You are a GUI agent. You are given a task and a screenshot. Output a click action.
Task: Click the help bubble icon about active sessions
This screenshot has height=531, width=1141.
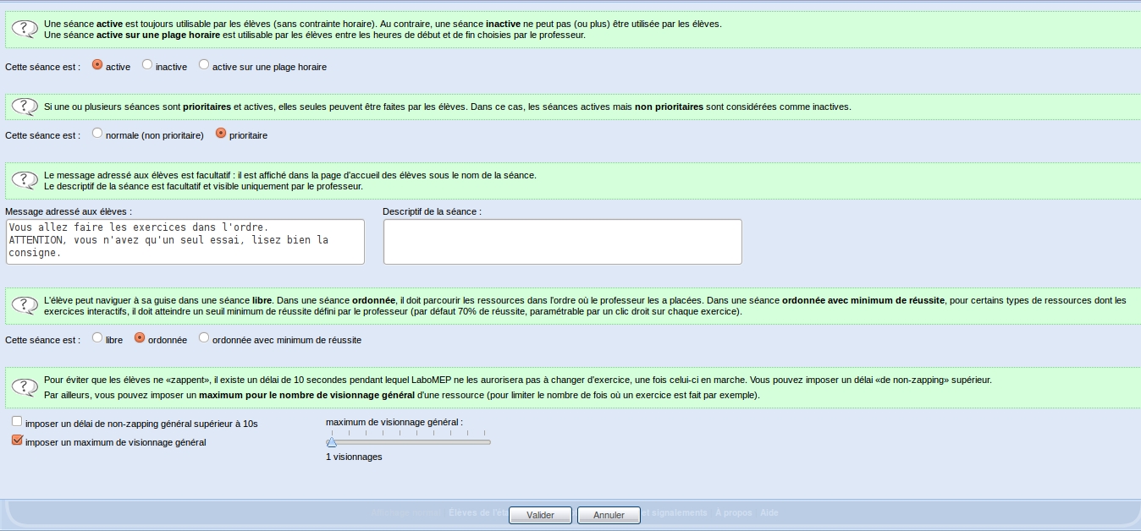(x=24, y=30)
